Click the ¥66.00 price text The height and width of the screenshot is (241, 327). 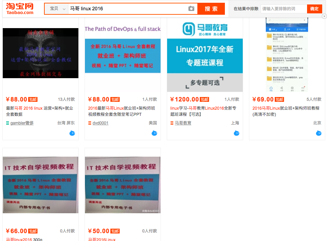coord(17,231)
